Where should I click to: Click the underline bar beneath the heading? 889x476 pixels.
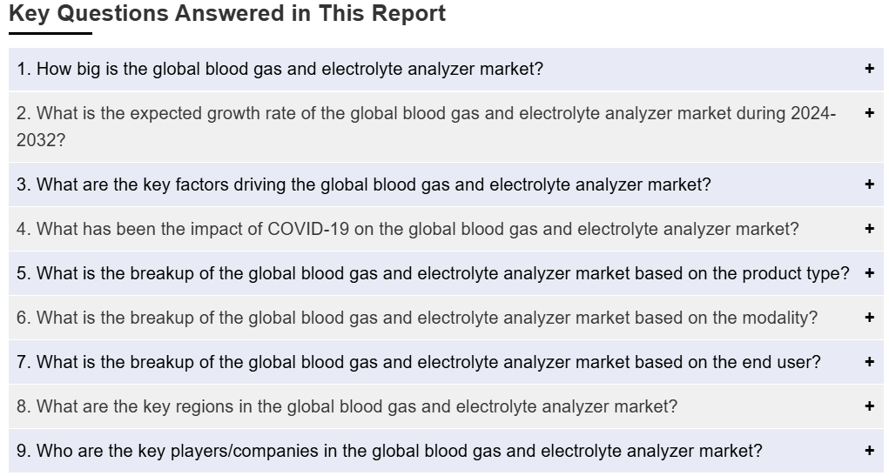point(50,33)
